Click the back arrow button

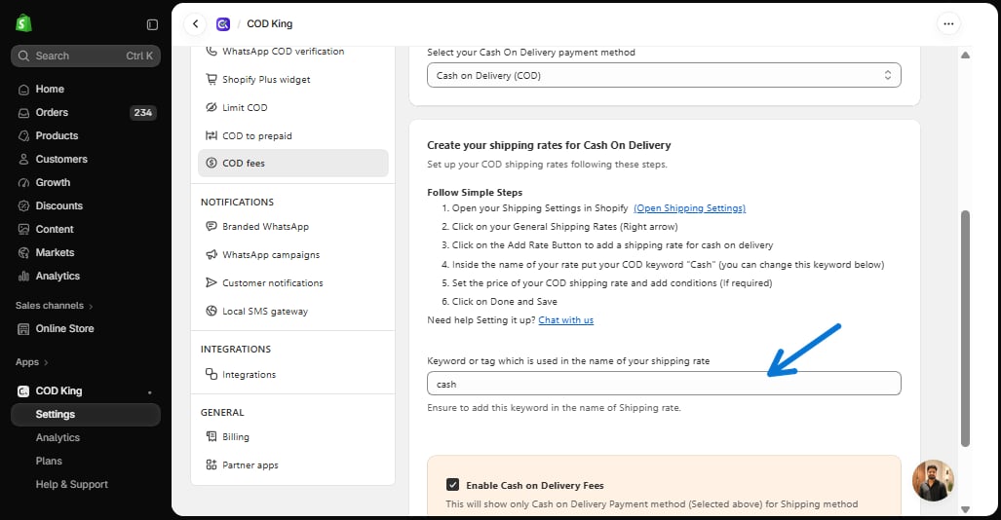(x=195, y=23)
